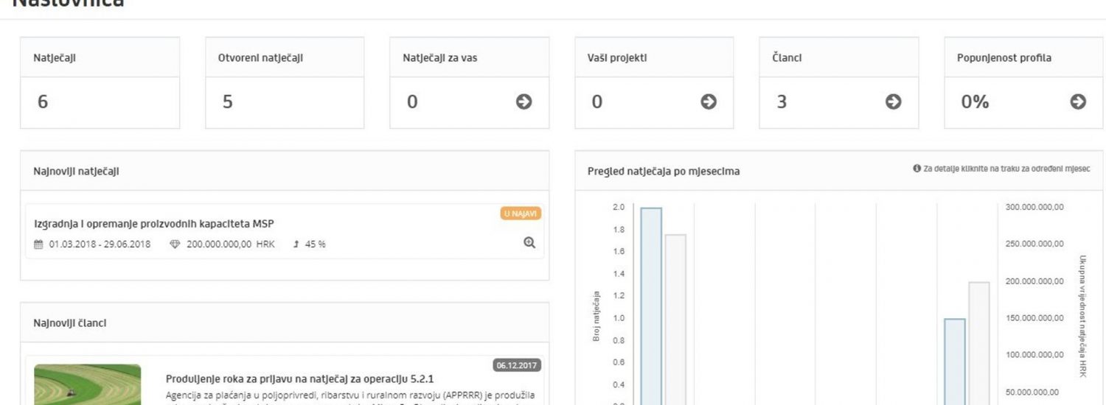
Task: Click magnifier icon on Izgradnja i opremanje tender
Action: click(x=529, y=243)
